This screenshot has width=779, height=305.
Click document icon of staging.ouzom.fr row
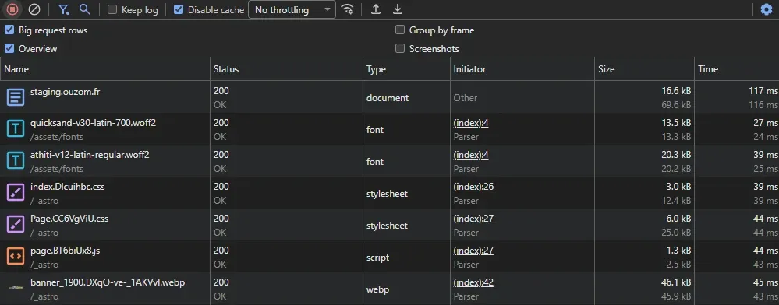coord(16,96)
